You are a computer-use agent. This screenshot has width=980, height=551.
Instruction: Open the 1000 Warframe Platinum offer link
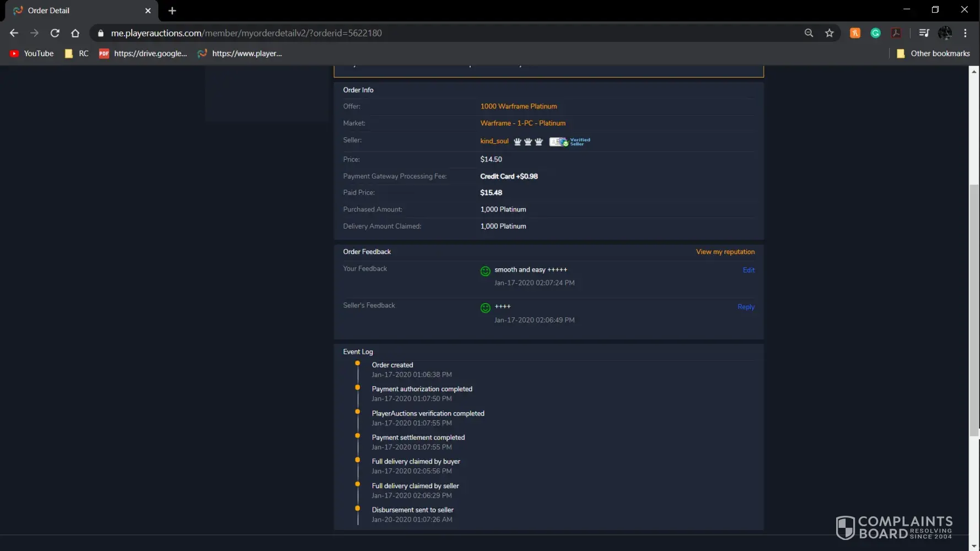pos(518,106)
